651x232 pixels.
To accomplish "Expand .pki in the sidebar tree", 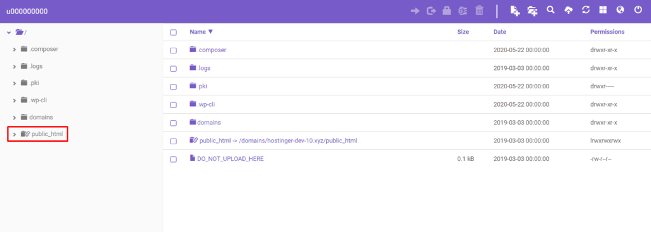I will 15,83.
